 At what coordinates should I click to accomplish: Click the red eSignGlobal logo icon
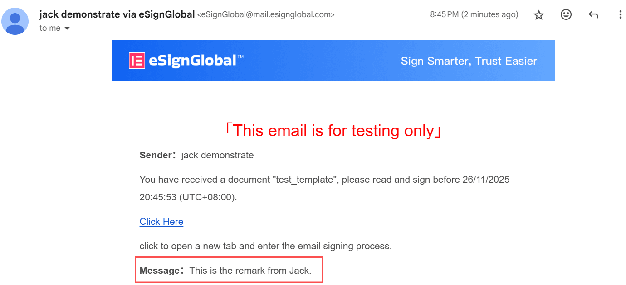tap(137, 61)
